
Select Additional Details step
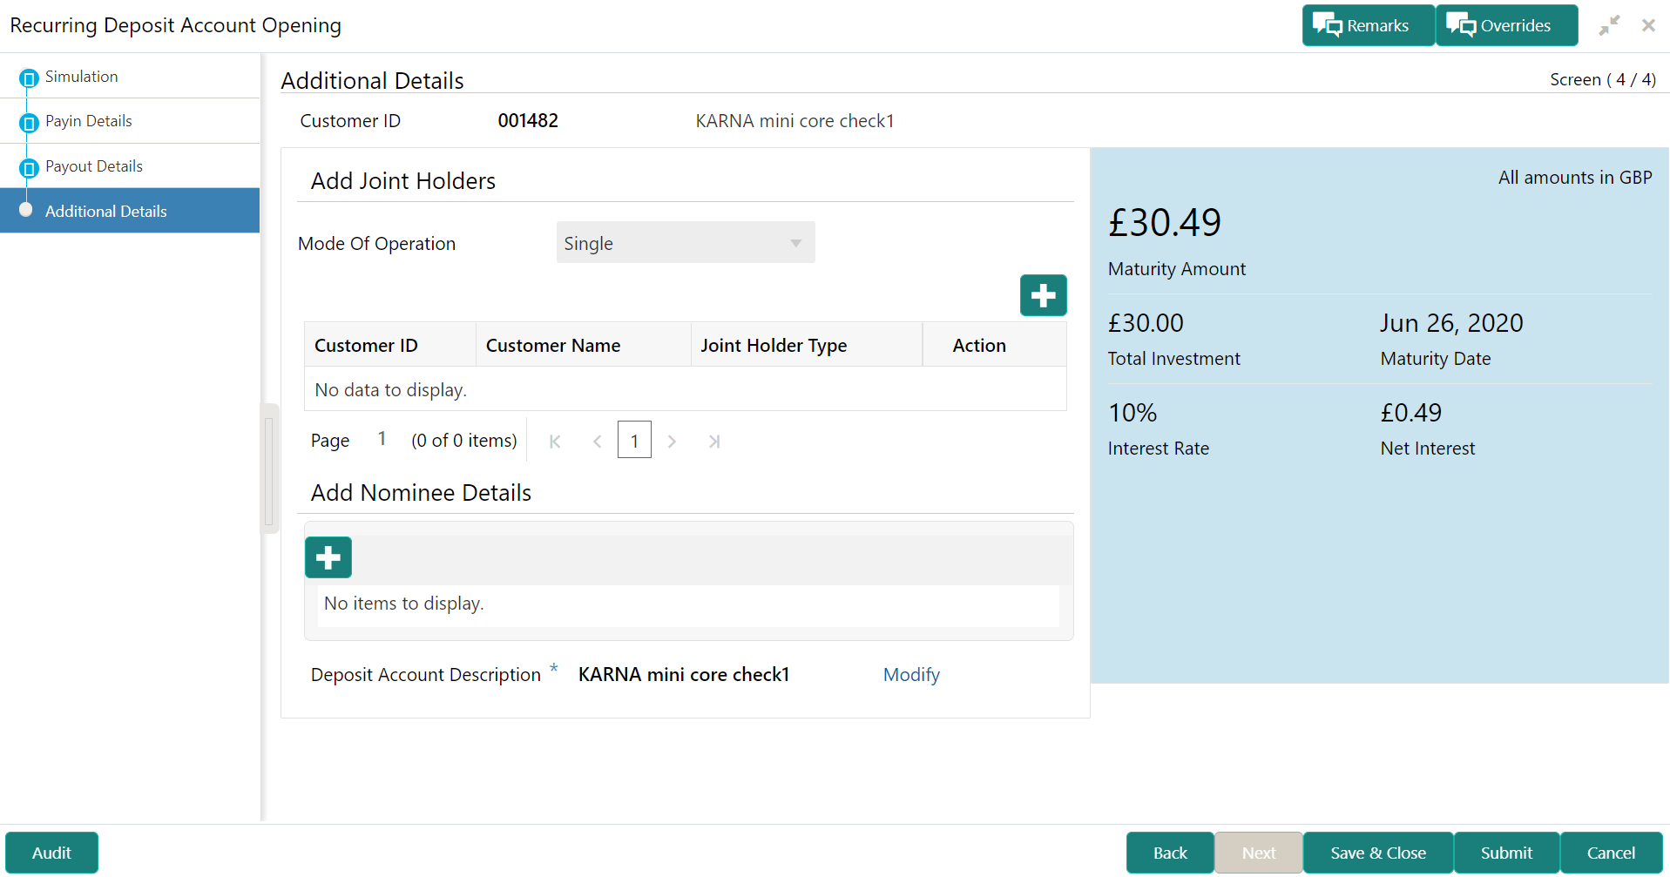tap(130, 211)
